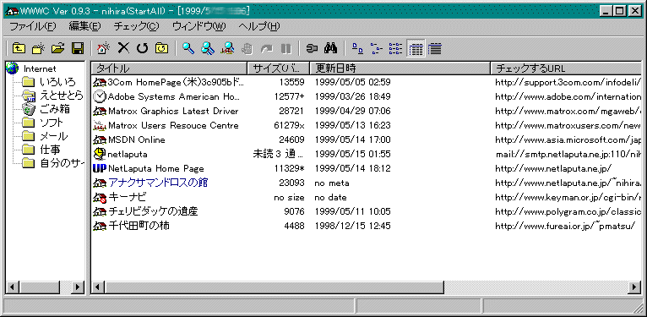This screenshot has width=647, height=317.
Task: Sort by the 更新日時 column header
Action: coord(400,68)
